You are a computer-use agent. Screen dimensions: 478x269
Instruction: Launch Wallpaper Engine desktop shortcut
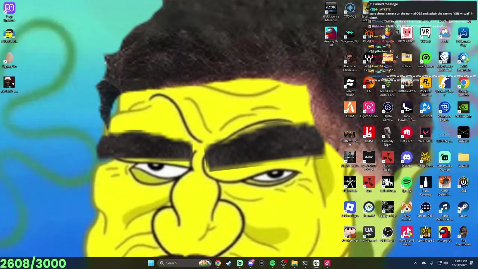444,112
